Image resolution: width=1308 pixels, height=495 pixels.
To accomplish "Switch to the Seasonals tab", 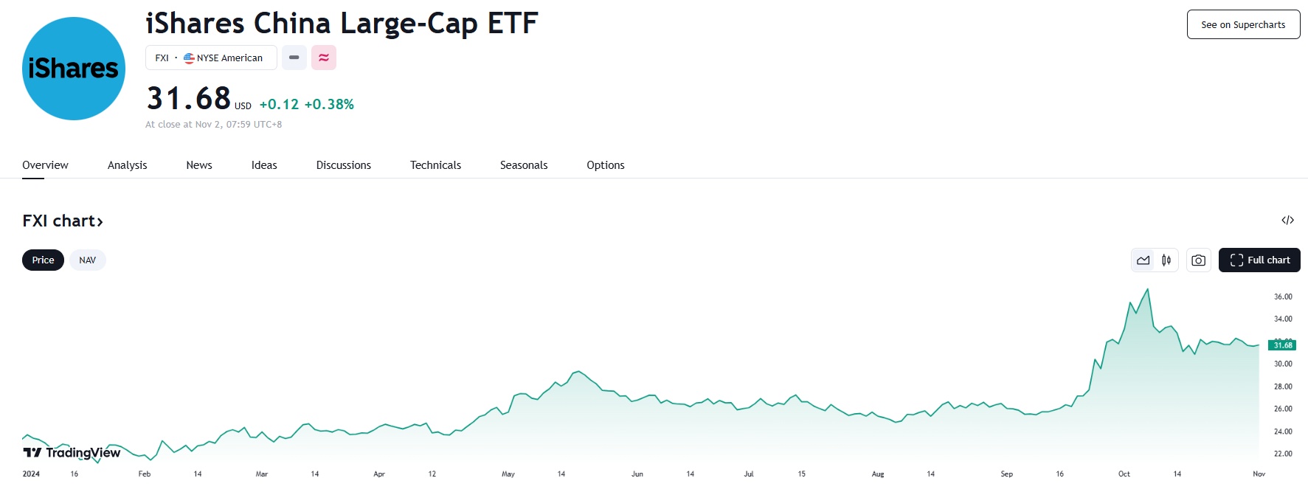I will click(x=524, y=165).
